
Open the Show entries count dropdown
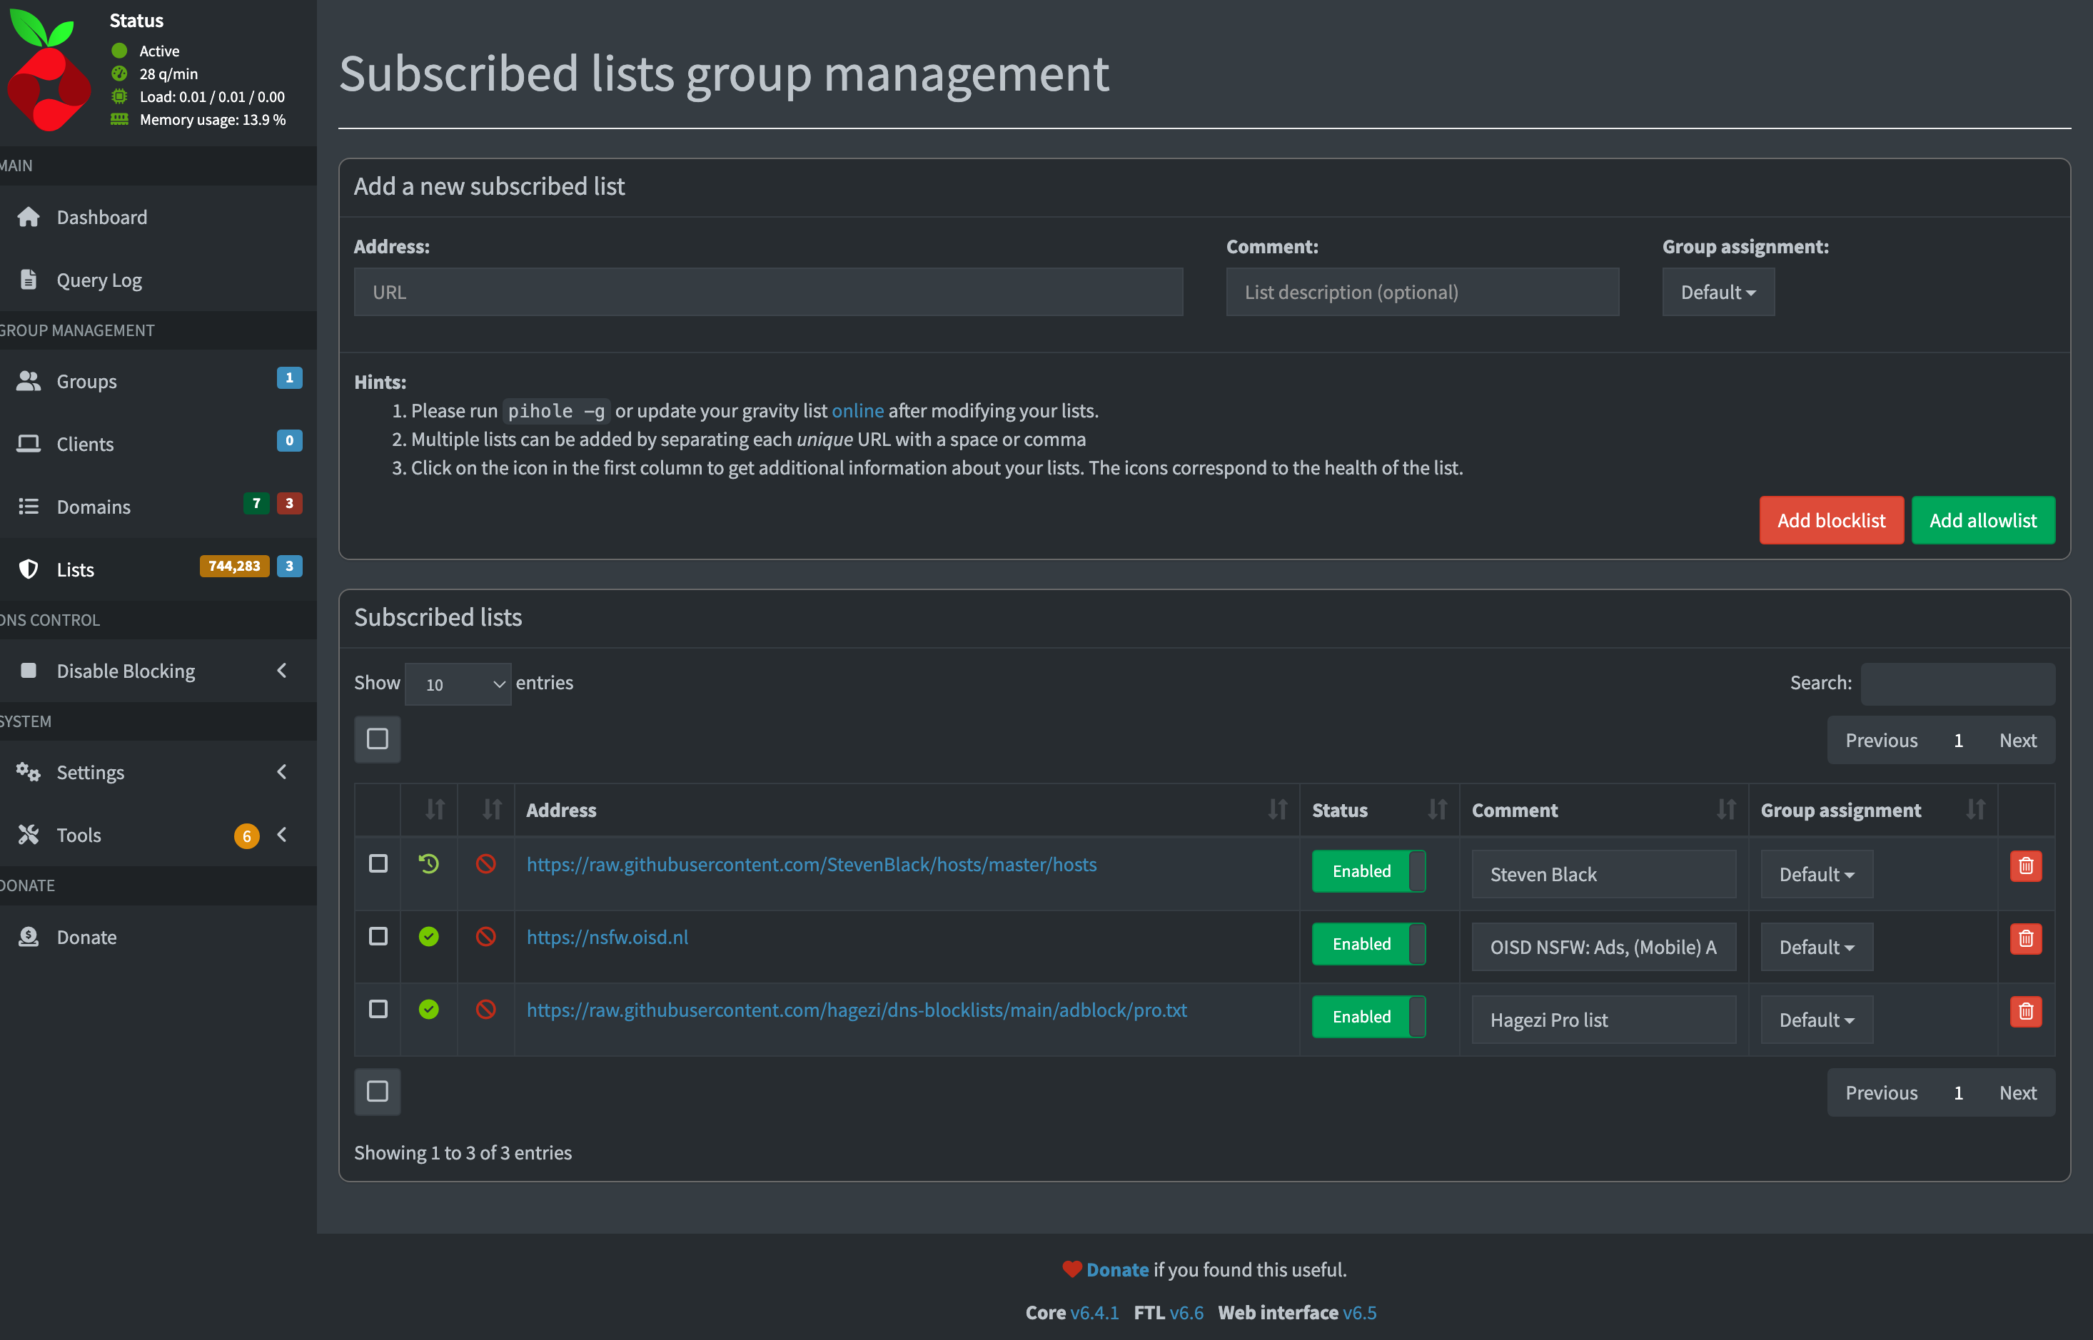(458, 684)
